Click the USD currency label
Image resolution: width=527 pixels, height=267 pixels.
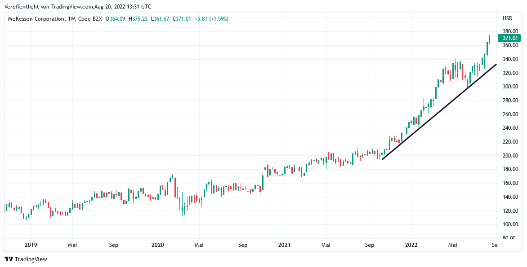click(507, 18)
